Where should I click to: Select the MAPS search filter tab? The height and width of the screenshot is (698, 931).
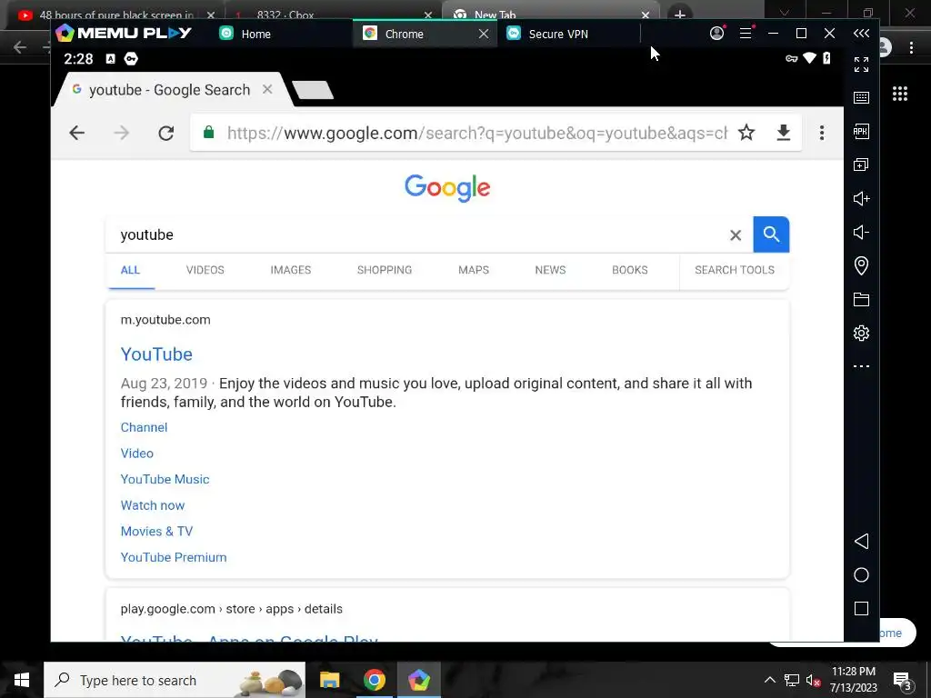pos(474,270)
